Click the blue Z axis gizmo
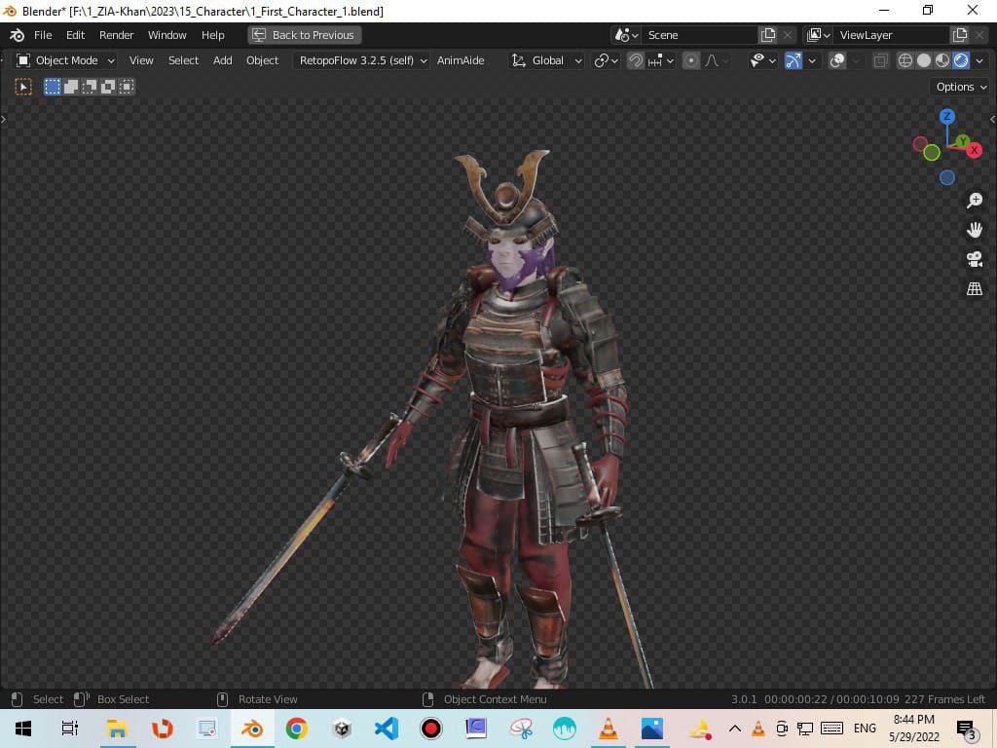Viewport: 997px width, 748px height. (946, 117)
